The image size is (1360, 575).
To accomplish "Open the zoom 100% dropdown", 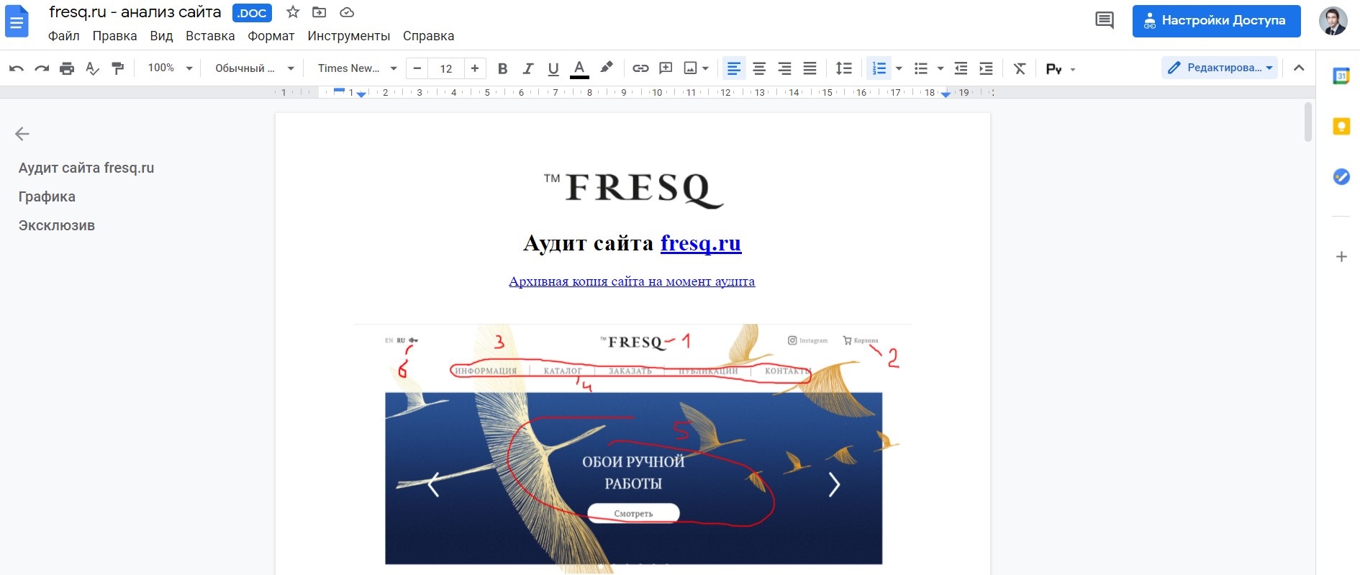I will click(x=170, y=68).
